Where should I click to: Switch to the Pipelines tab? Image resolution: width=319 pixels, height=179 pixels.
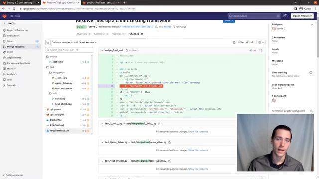(x=119, y=34)
